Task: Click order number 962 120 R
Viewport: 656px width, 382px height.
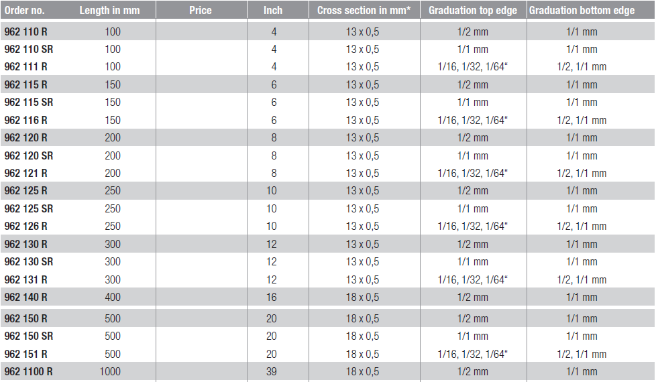Action: point(26,137)
